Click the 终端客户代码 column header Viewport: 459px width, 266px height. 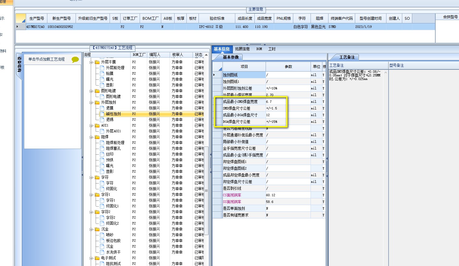(342, 18)
